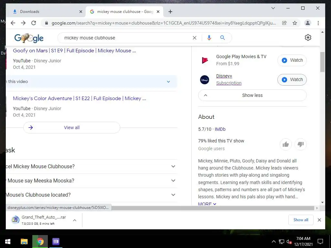Click Grand_Theft_Auto rar download item
Viewport: 331px width, 248px height.
tap(44, 220)
